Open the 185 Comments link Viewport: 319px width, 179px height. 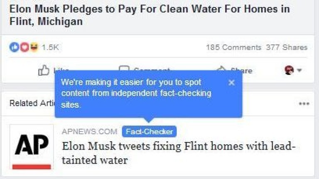[233, 47]
